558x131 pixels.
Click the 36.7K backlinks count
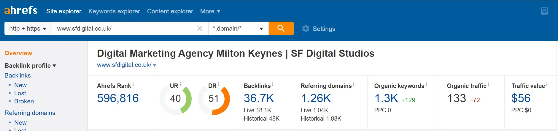pyautogui.click(x=259, y=98)
